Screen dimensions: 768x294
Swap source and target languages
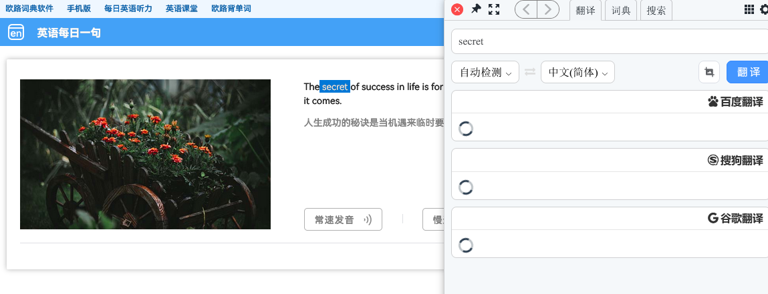(530, 72)
